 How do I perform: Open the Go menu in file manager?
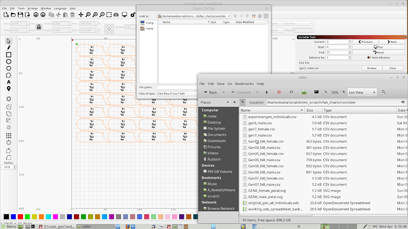coord(230,84)
